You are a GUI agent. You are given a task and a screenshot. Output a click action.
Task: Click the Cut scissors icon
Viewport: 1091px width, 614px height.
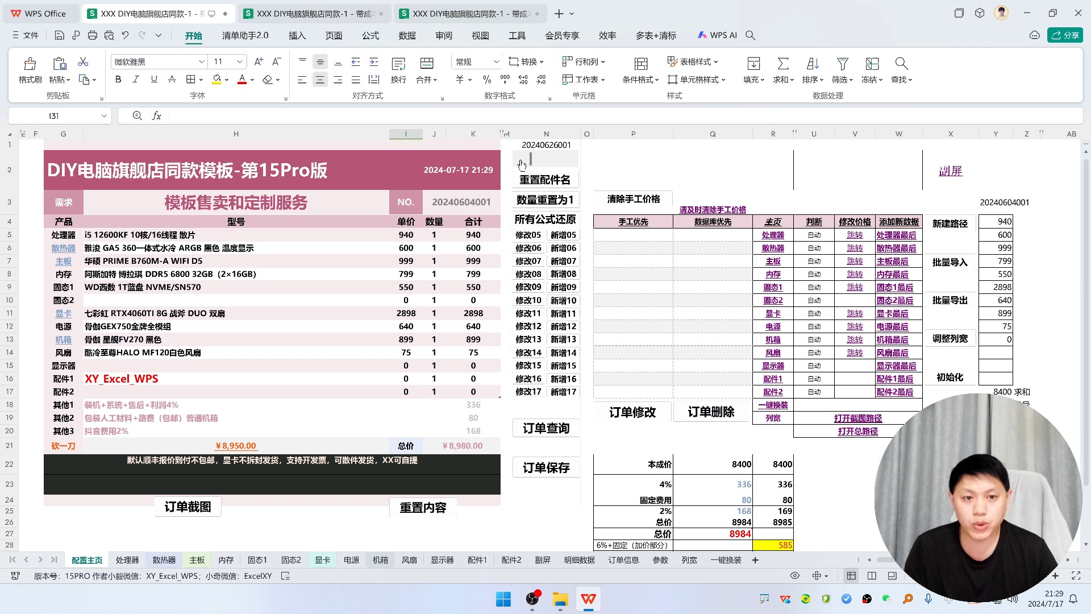tap(83, 62)
